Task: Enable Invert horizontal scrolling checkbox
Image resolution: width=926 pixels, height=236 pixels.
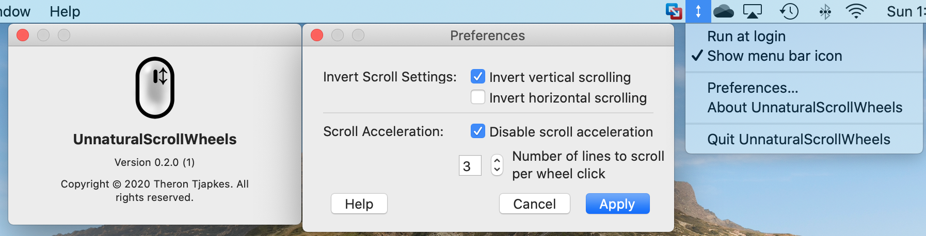Action: (x=478, y=97)
